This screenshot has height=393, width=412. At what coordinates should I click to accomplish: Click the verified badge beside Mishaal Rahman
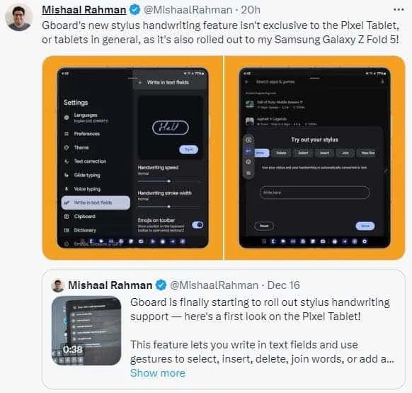pos(135,10)
